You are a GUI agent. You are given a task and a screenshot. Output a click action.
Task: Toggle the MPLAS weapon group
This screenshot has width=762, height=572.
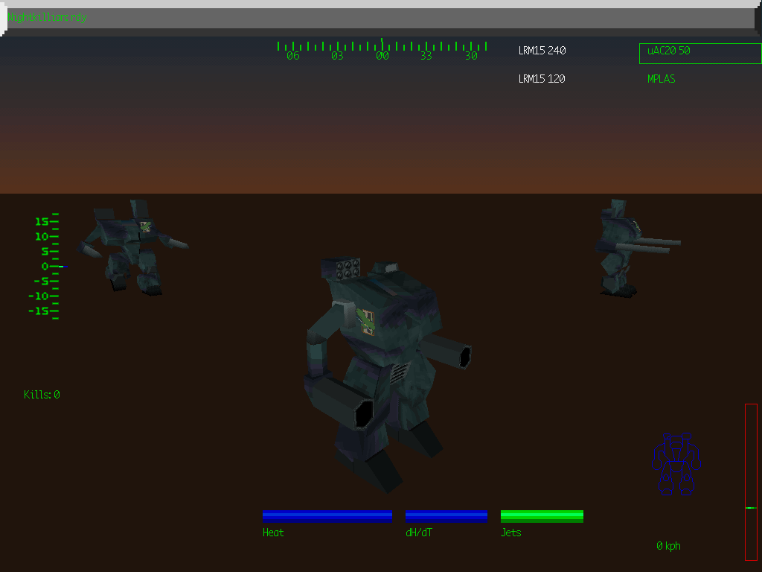coord(661,78)
